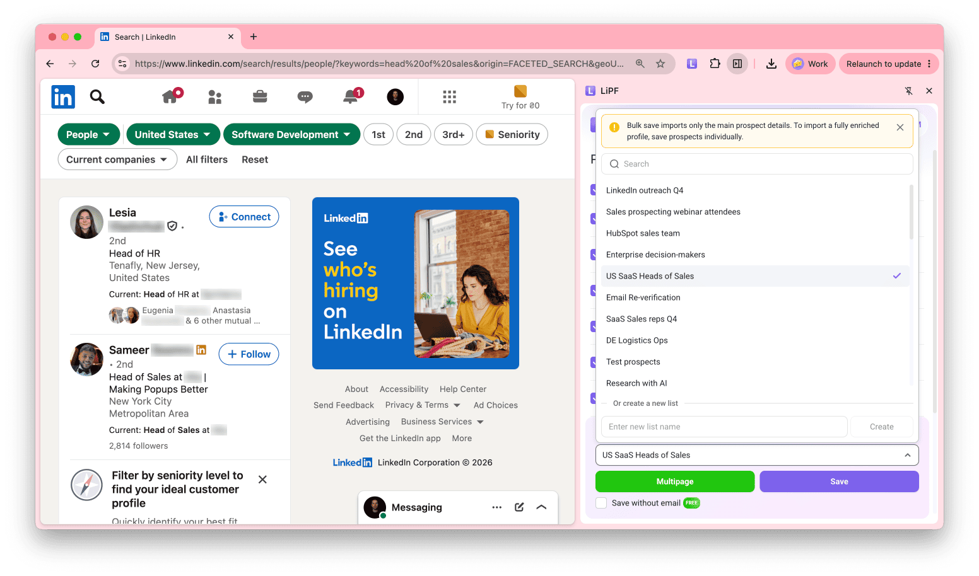
Task: Compose new message in Messaging bar
Action: pyautogui.click(x=519, y=507)
